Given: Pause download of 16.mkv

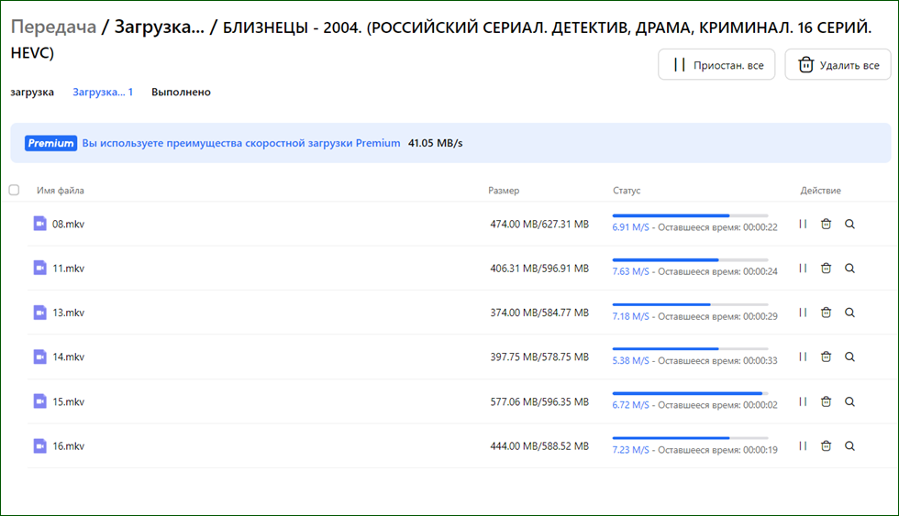Looking at the screenshot, I should 803,445.
